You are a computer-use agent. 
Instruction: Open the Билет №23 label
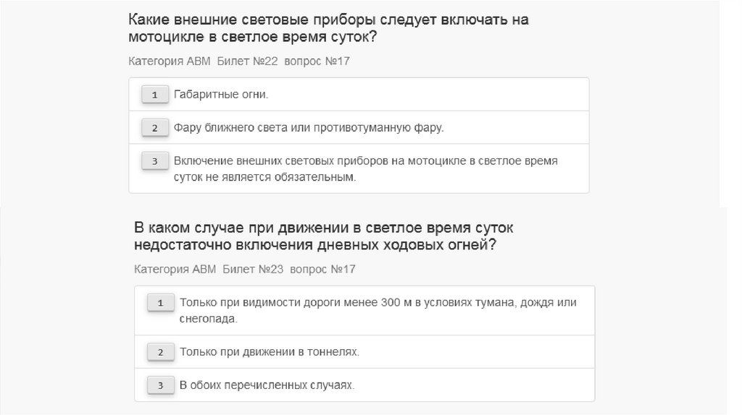coord(253,269)
